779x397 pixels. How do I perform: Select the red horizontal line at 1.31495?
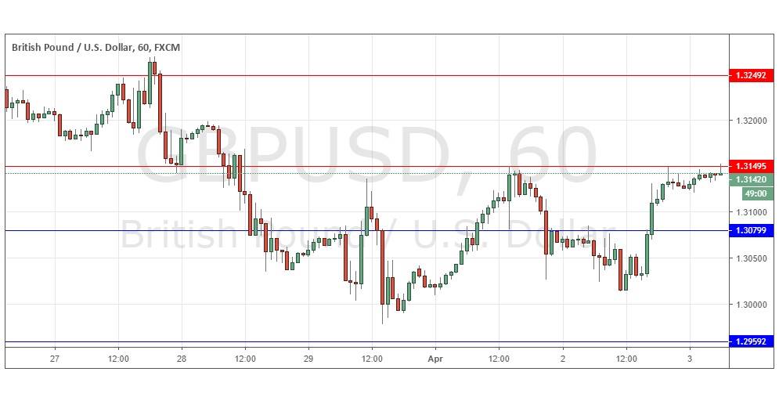(x=391, y=166)
